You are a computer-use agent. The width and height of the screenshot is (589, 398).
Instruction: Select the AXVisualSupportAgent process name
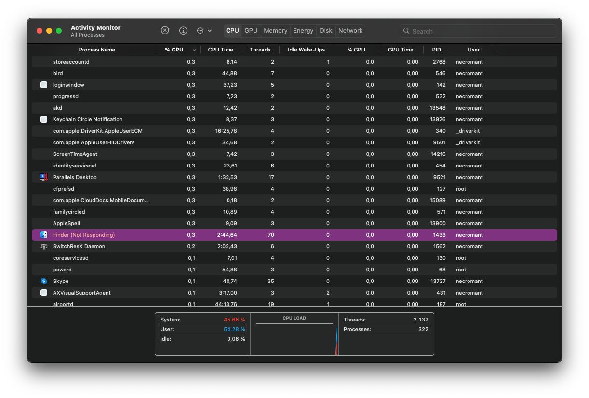82,293
